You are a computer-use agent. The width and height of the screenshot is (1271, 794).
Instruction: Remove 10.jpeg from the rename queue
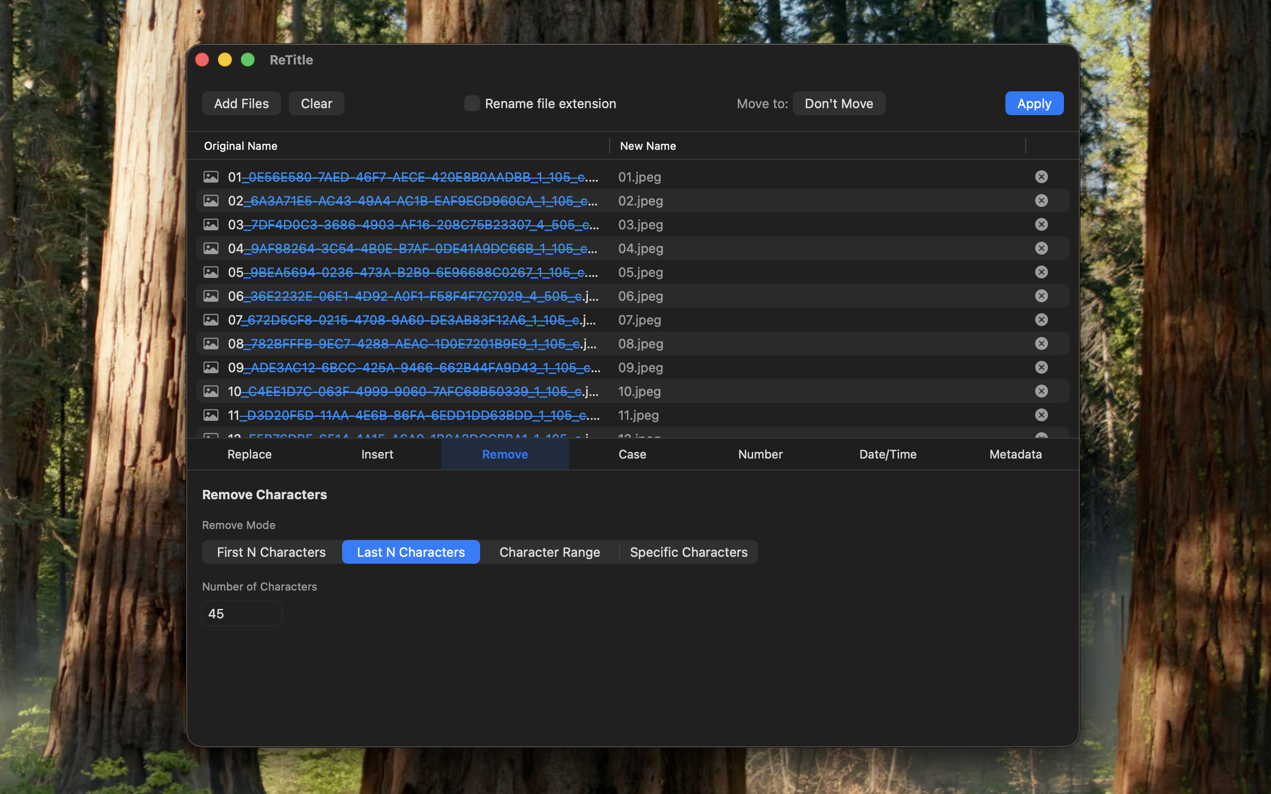click(x=1041, y=391)
